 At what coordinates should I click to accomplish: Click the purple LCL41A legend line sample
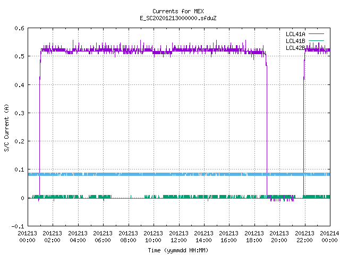(316, 34)
